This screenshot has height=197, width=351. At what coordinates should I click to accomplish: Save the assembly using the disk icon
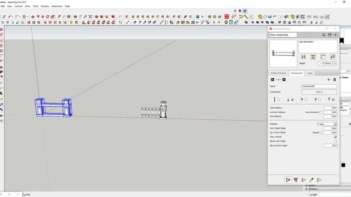pyautogui.click(x=330, y=35)
